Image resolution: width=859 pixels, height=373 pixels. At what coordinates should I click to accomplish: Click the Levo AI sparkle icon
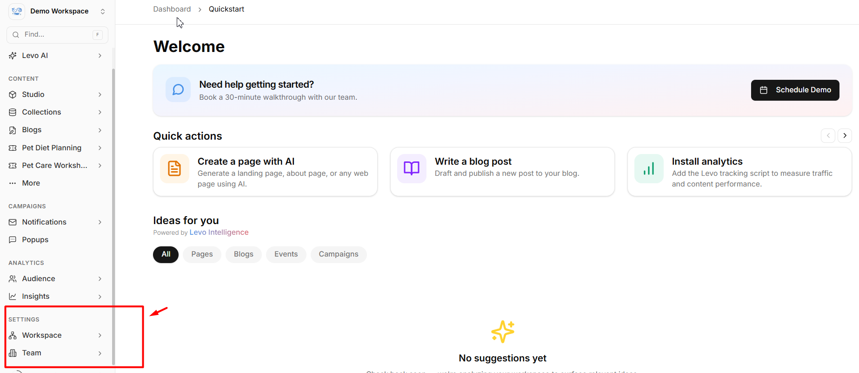pos(13,56)
